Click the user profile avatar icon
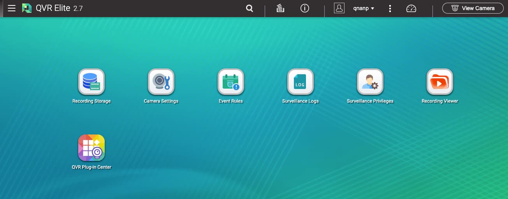The width and height of the screenshot is (508, 199). tap(339, 8)
